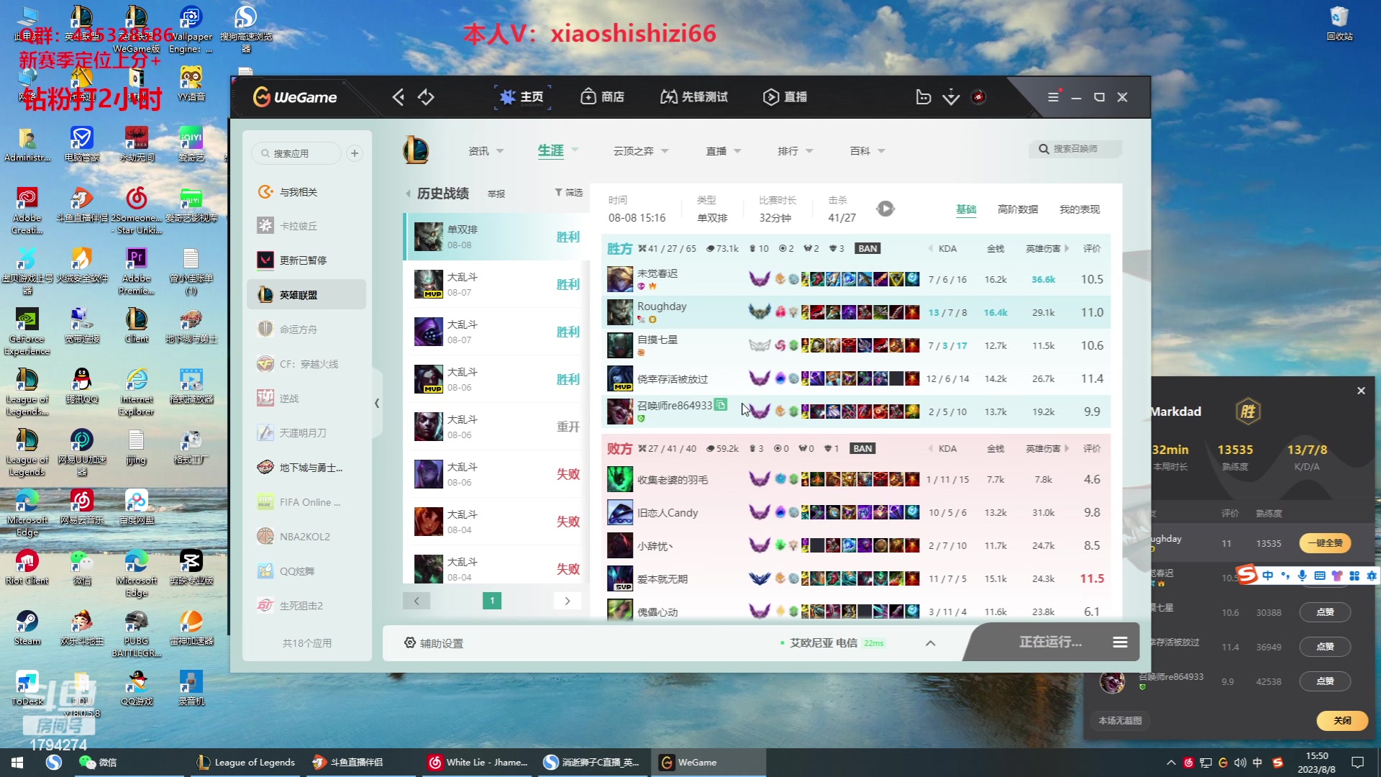
Task: Click the 搜索应用 search box
Action: (296, 153)
